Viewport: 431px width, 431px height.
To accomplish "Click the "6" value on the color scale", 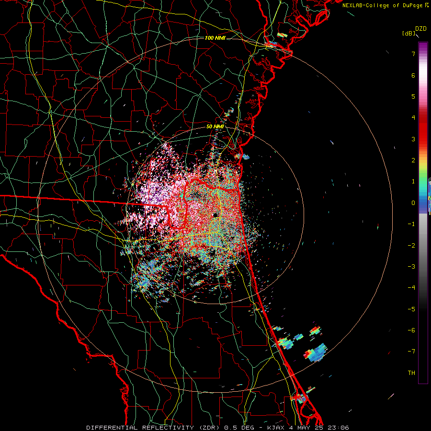I will [413, 75].
